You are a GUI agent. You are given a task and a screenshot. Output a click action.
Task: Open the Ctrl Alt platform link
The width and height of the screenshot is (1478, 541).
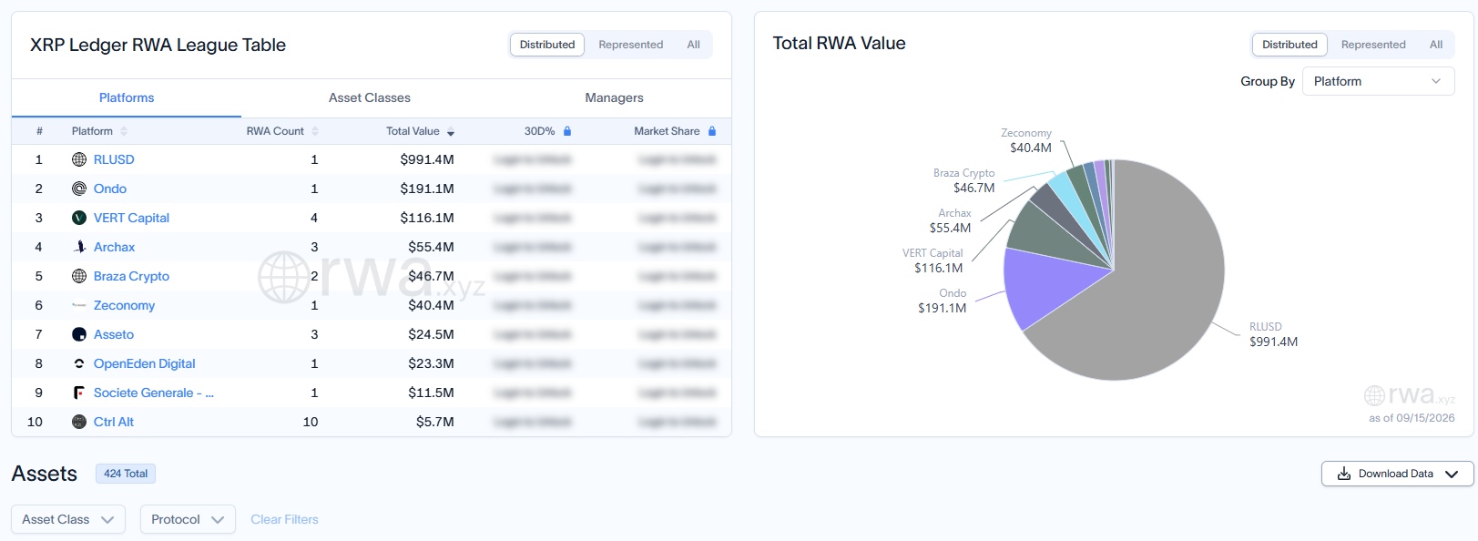[114, 422]
